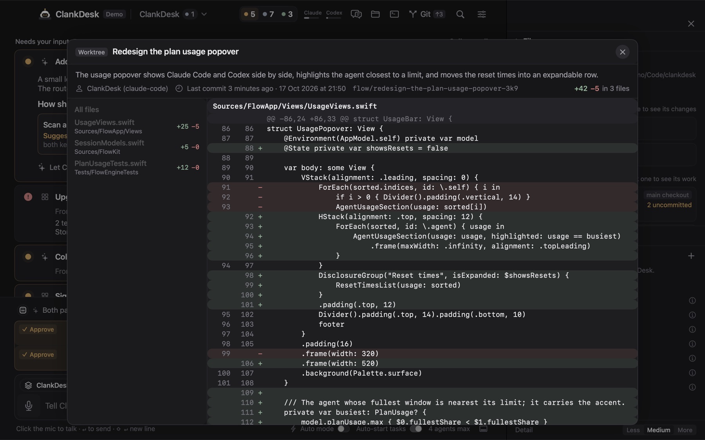Click branch name flow/redesign-the-plan-usage-popover-3k9

435,88
